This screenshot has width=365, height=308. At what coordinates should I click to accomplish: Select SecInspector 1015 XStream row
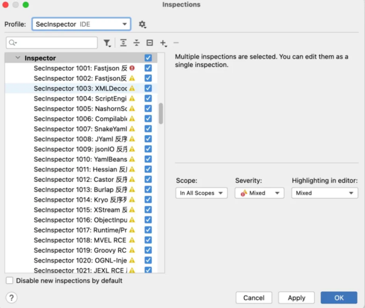[x=81, y=210]
